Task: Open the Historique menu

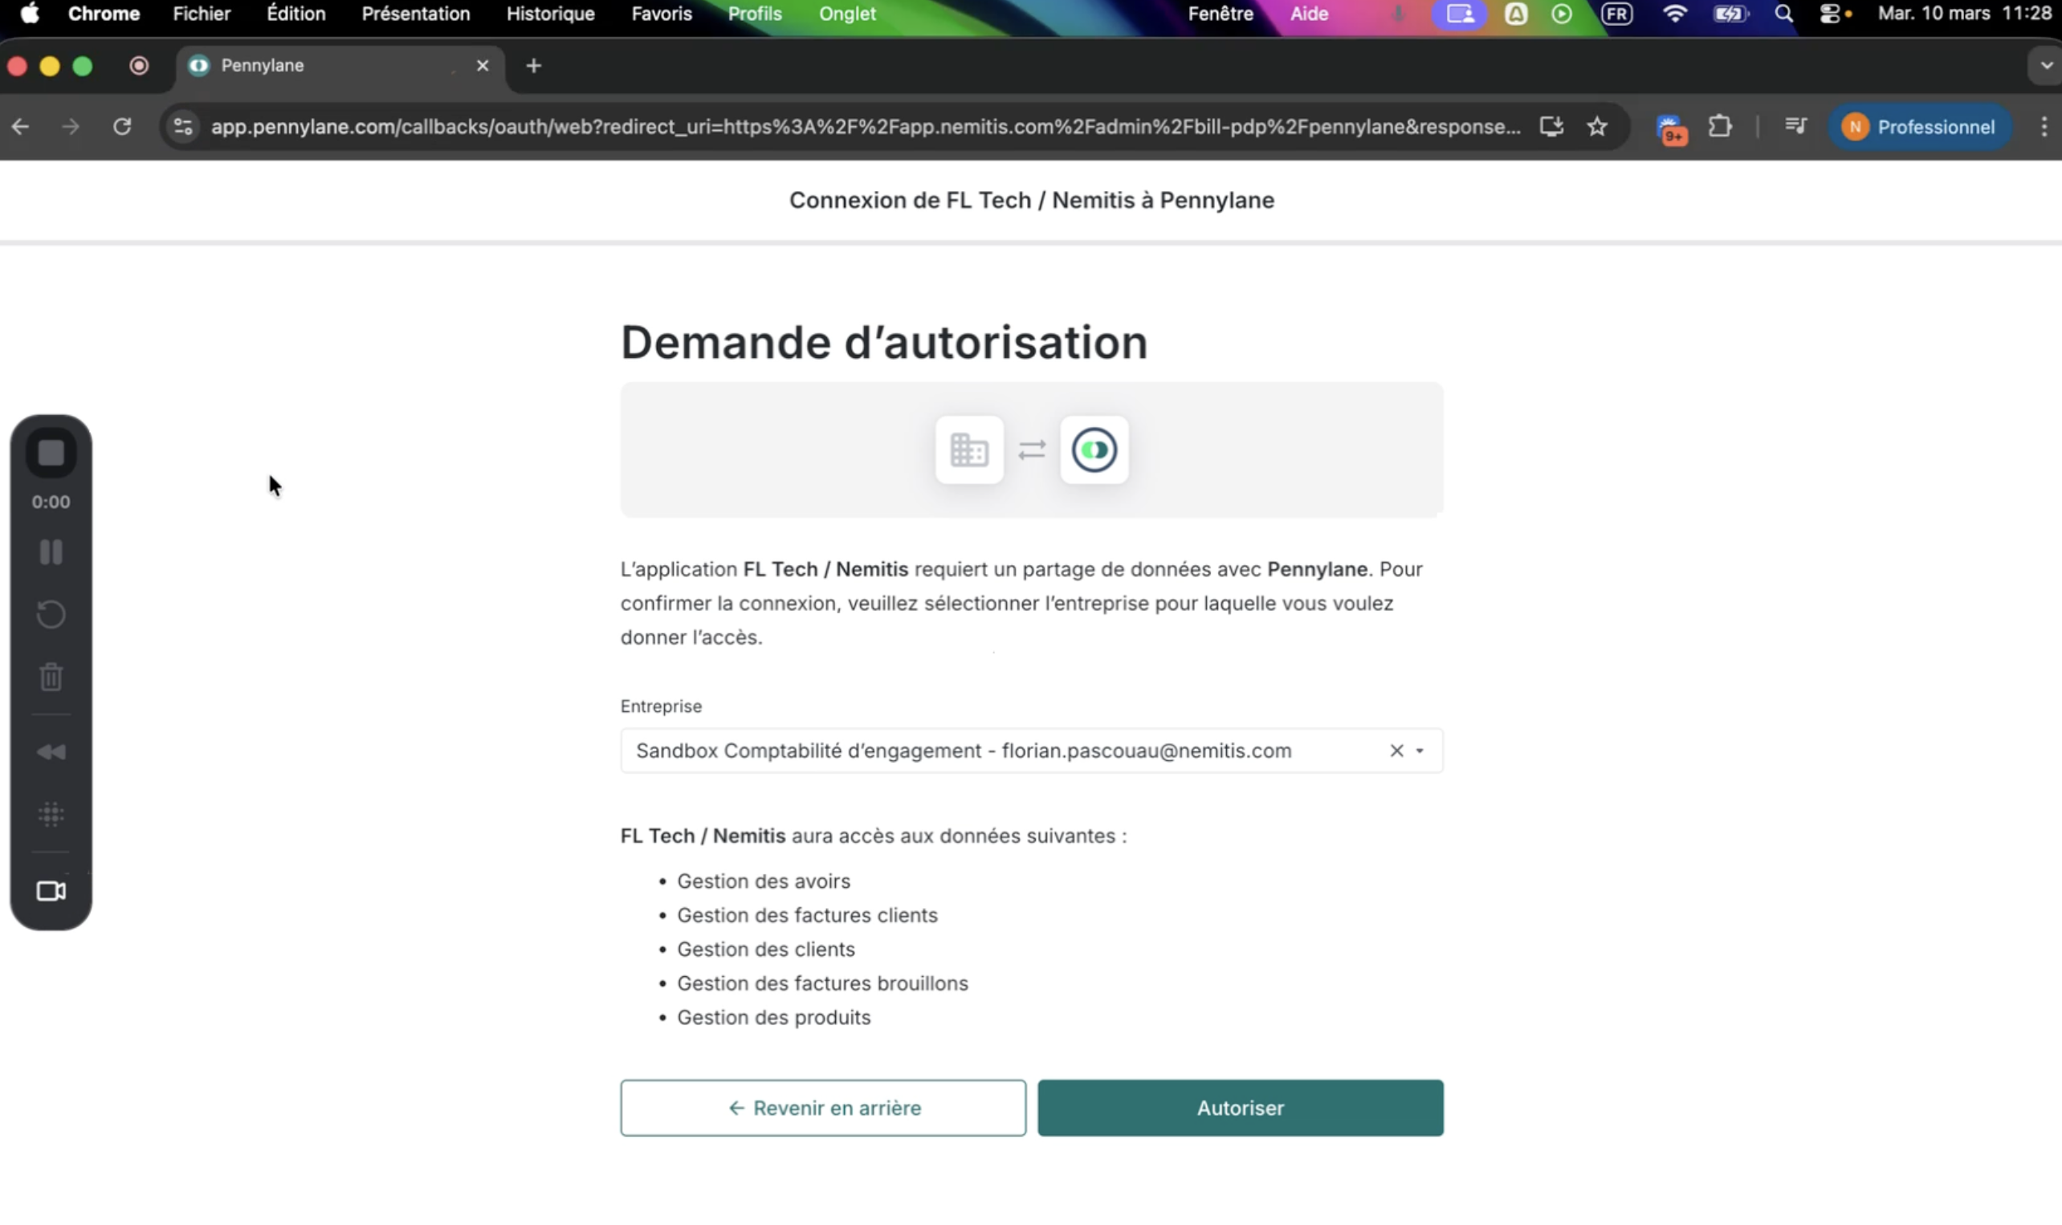Action: 550,13
